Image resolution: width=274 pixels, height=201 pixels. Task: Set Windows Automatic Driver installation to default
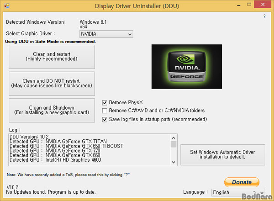tap(223, 154)
